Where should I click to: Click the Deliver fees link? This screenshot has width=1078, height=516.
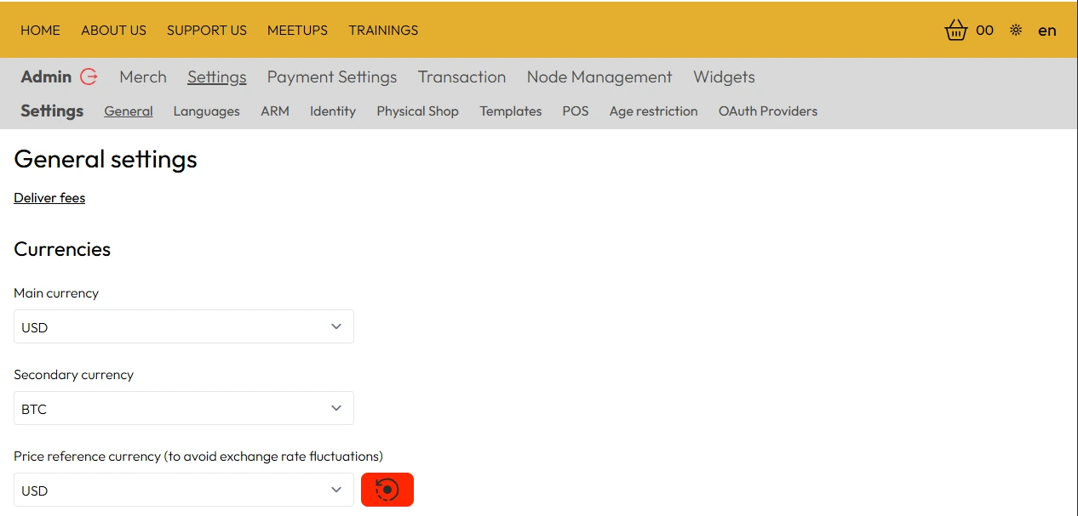[49, 198]
